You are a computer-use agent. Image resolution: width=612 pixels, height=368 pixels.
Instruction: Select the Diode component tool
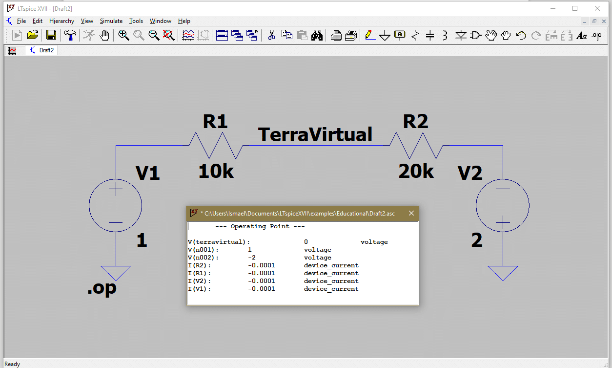(x=461, y=35)
